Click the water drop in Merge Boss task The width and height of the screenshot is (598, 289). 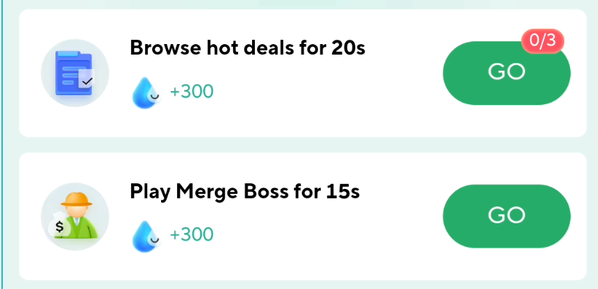145,235
